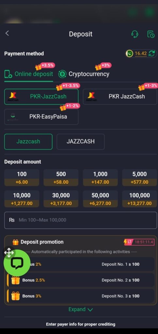The height and width of the screenshot is (334, 158).
Task: Open deposit history record icon
Action: click(x=151, y=34)
